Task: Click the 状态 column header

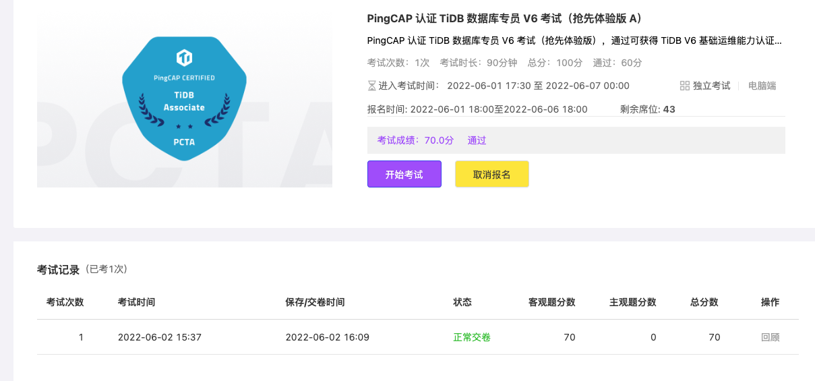Action: 462,302
